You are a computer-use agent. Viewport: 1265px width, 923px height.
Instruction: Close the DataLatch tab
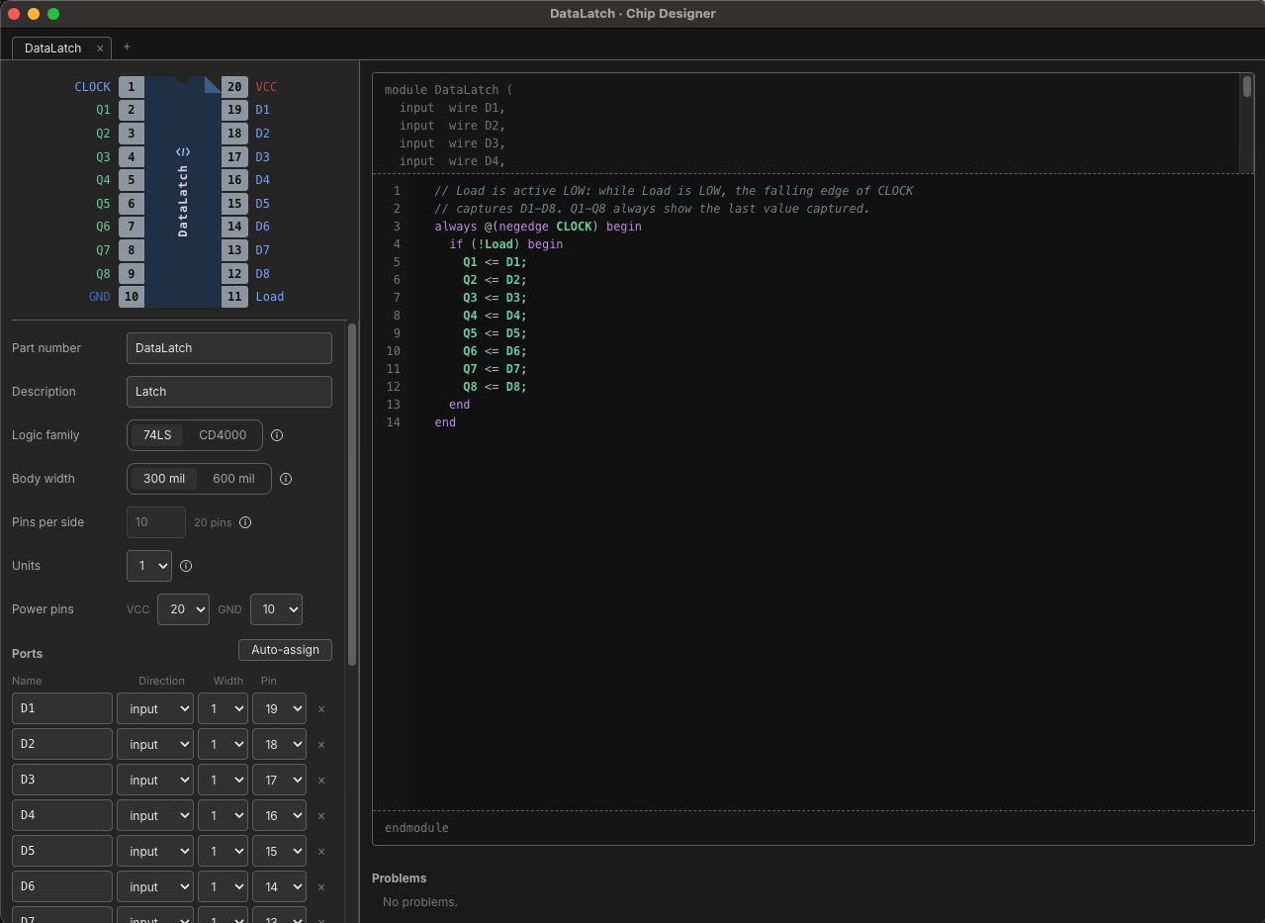(x=100, y=47)
